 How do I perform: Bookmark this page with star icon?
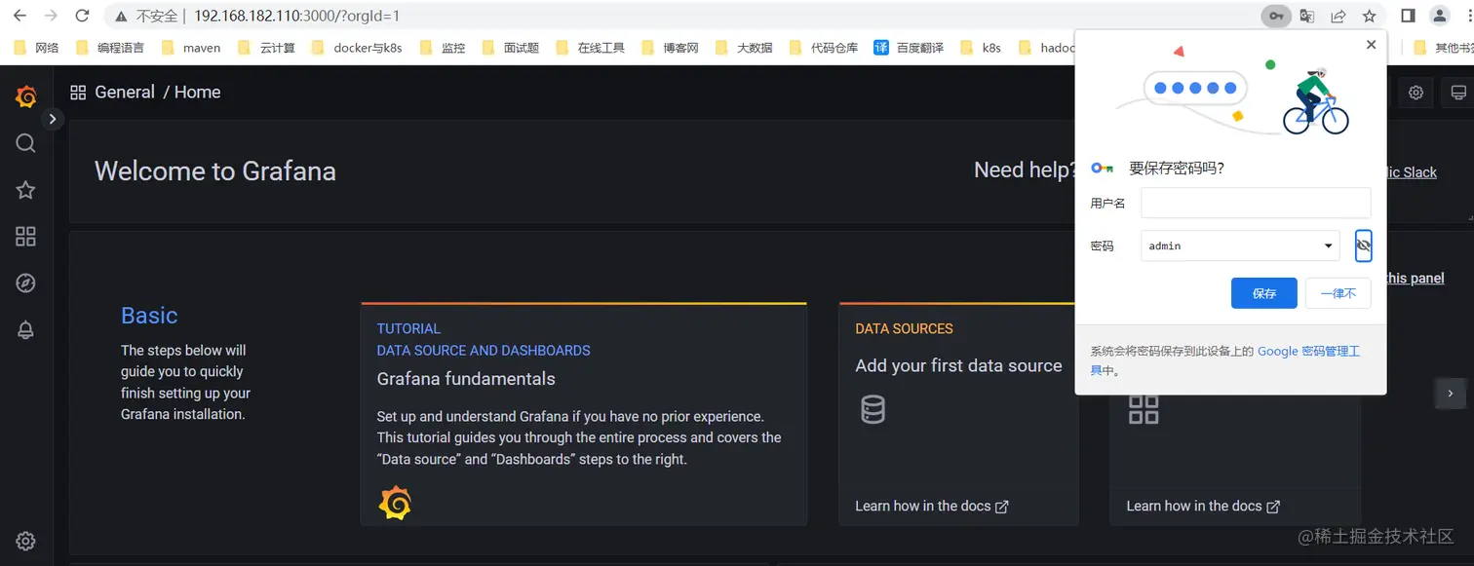pos(1369,16)
